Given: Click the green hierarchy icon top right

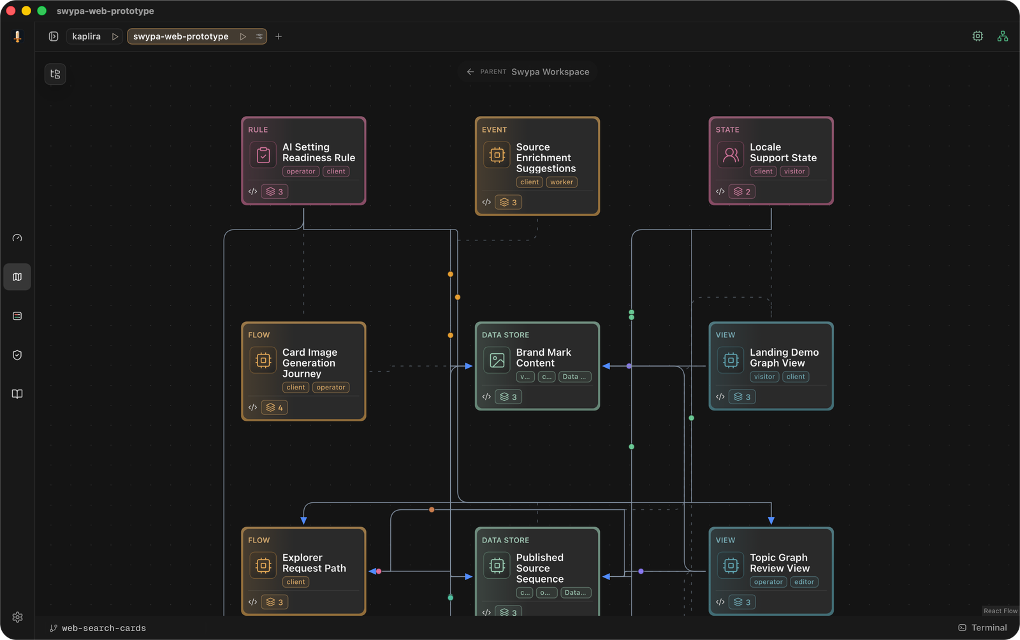Looking at the screenshot, I should point(1003,36).
